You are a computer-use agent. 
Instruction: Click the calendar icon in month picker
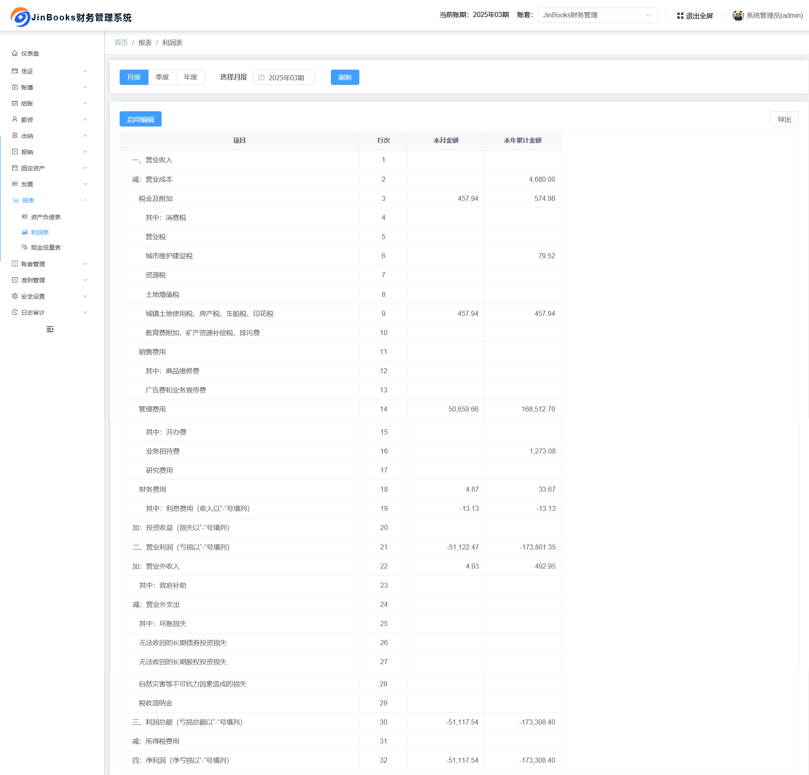(261, 77)
